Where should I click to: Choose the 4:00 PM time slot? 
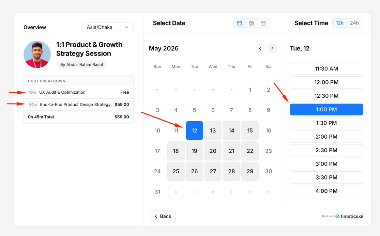click(x=326, y=191)
